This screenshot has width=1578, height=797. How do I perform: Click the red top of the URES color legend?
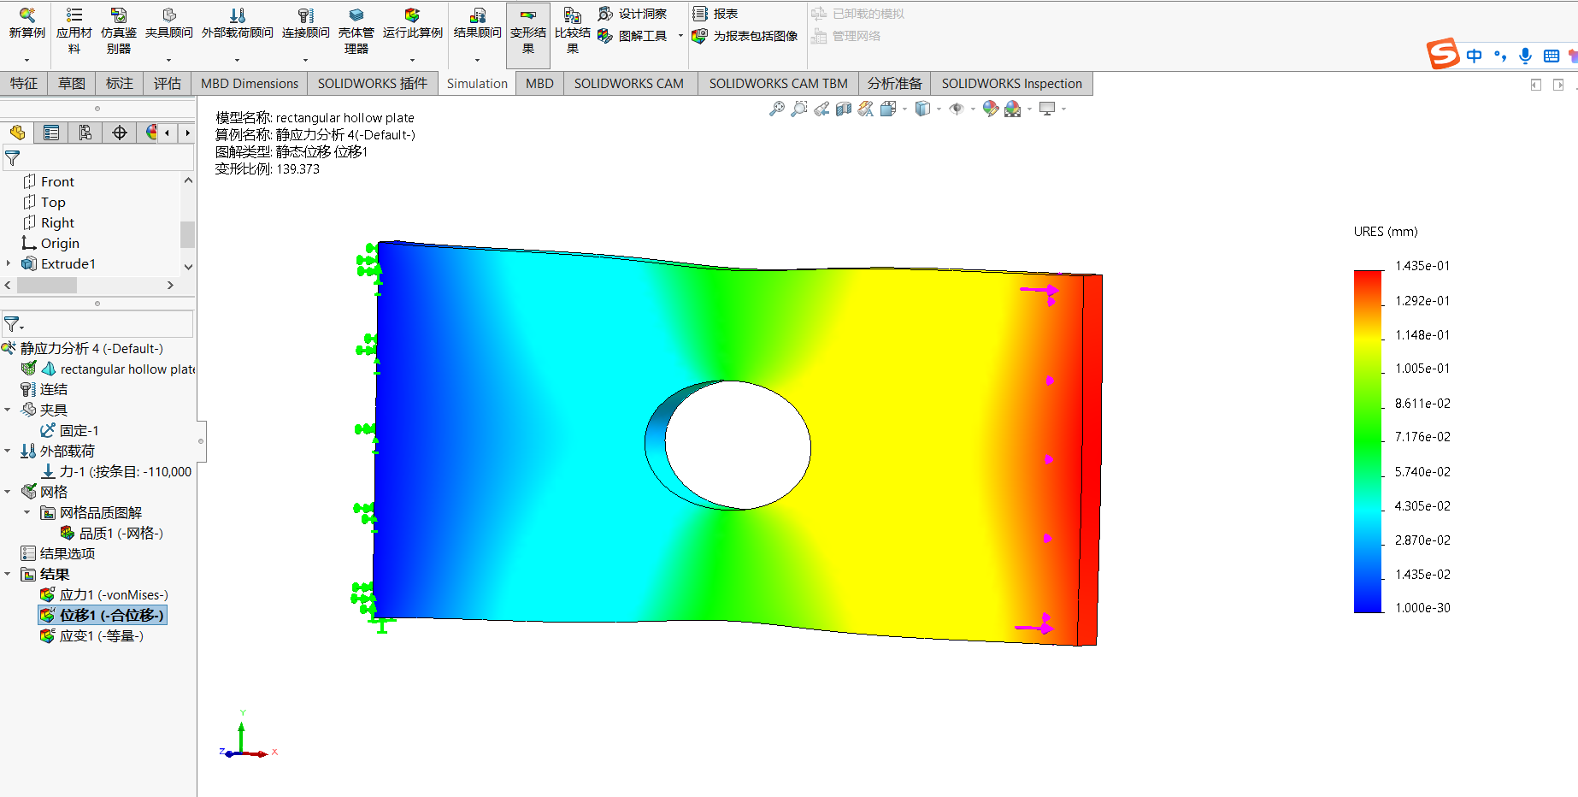pos(1368,278)
